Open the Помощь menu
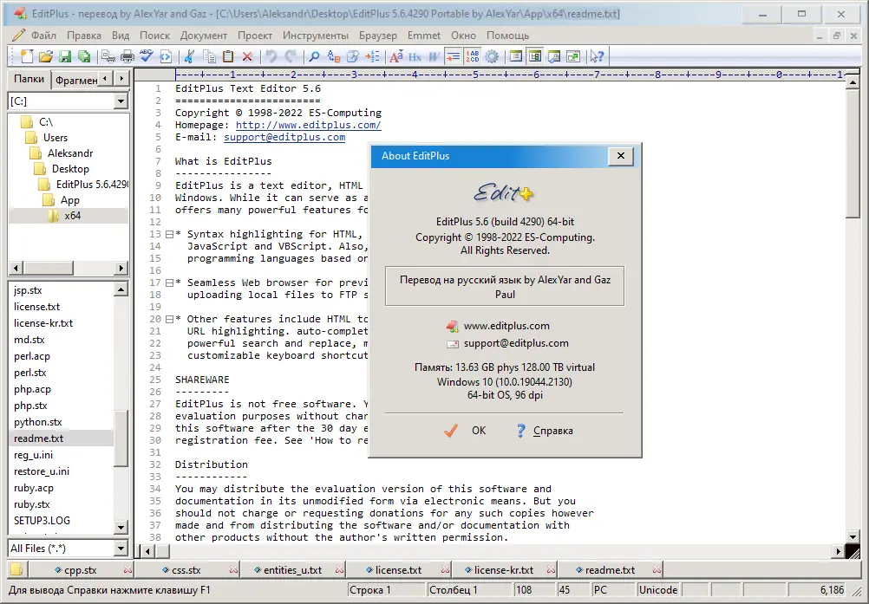The height and width of the screenshot is (604, 869). [x=507, y=36]
